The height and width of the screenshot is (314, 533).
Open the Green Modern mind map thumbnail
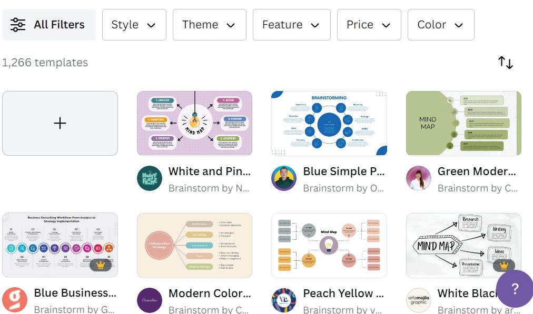point(463,123)
